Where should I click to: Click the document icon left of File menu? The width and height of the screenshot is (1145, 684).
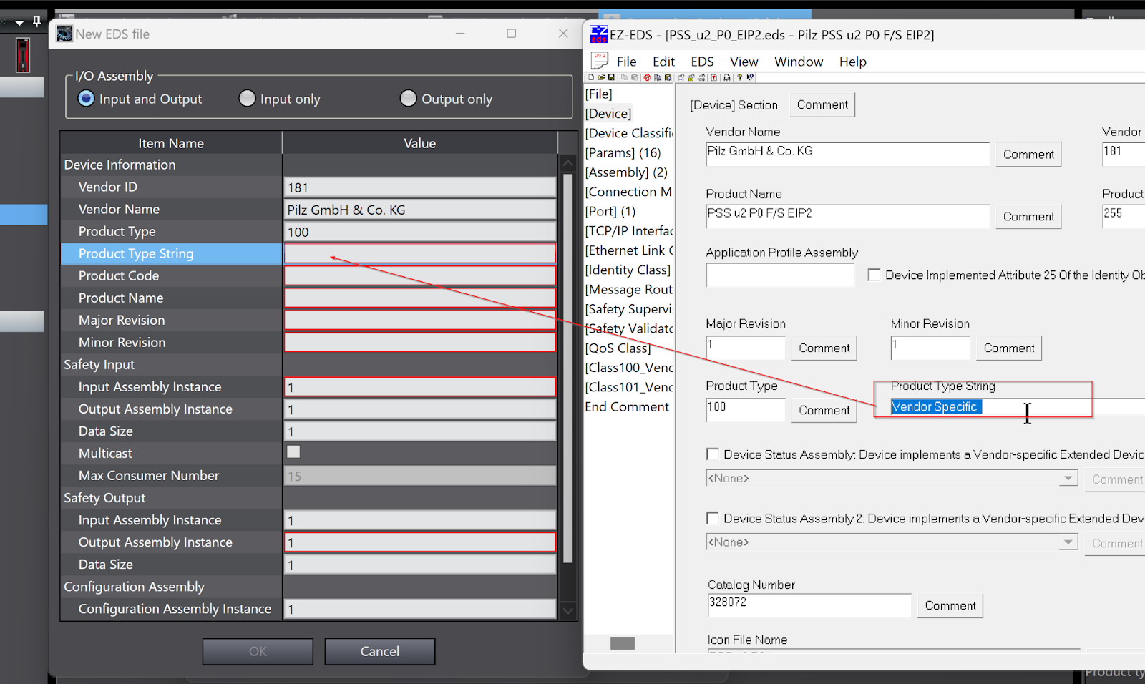pyautogui.click(x=599, y=61)
